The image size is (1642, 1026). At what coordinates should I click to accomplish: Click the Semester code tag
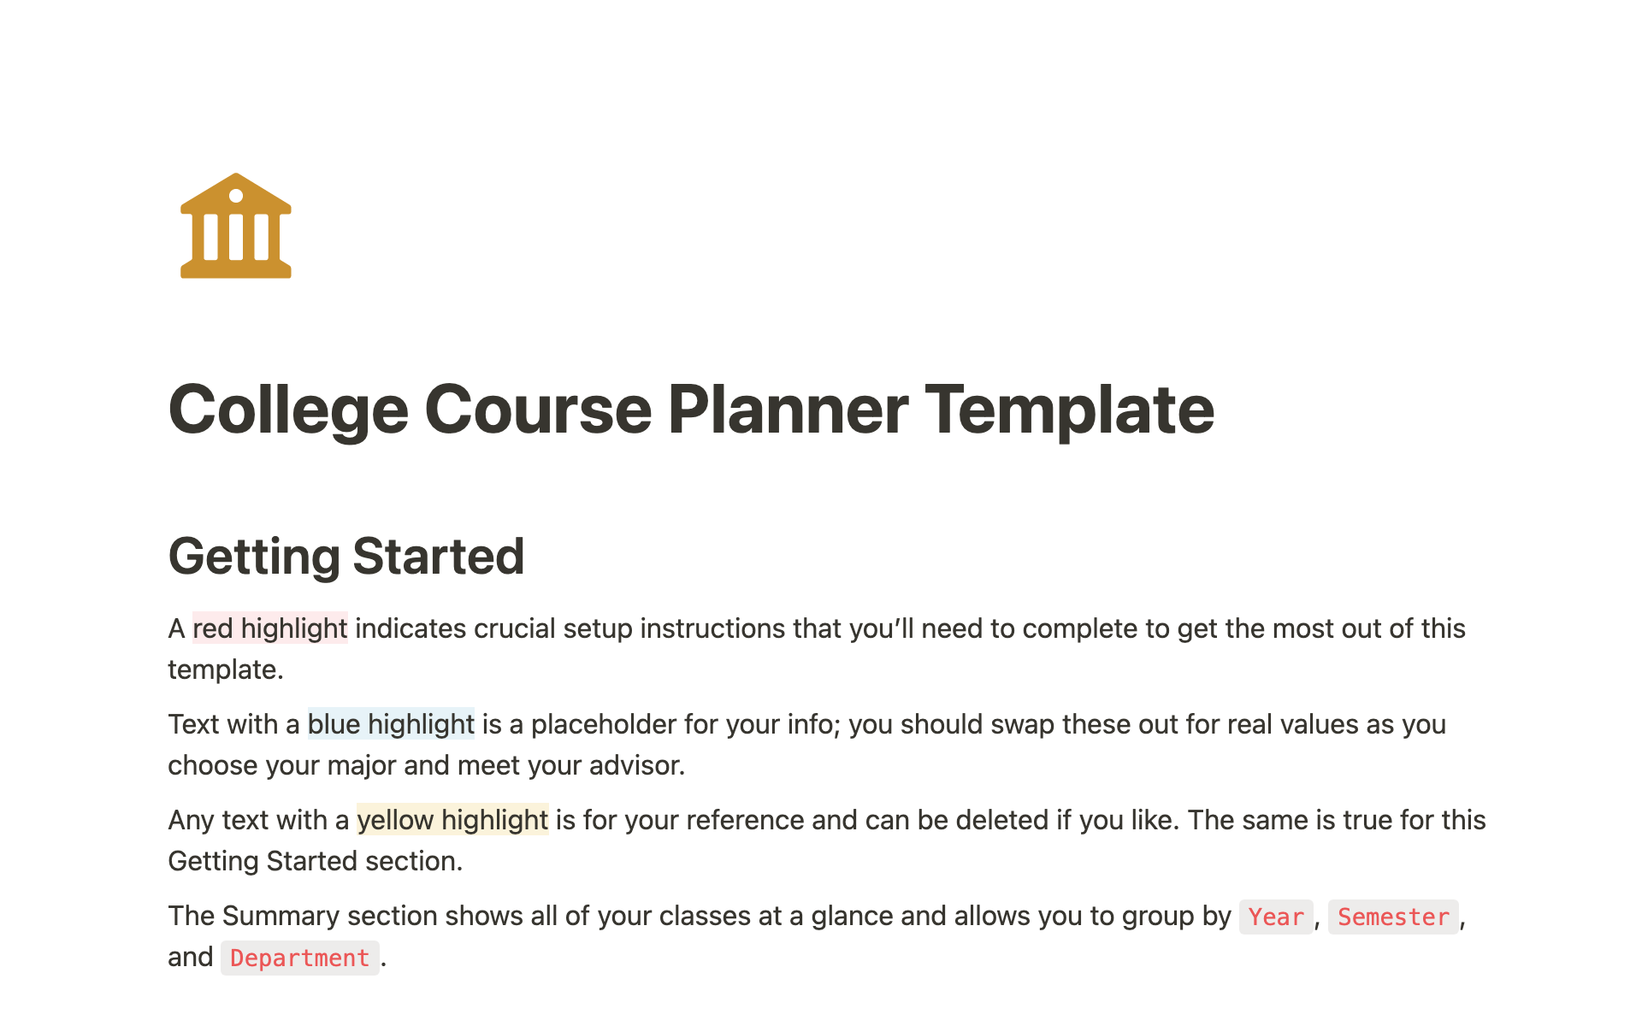(x=1392, y=917)
